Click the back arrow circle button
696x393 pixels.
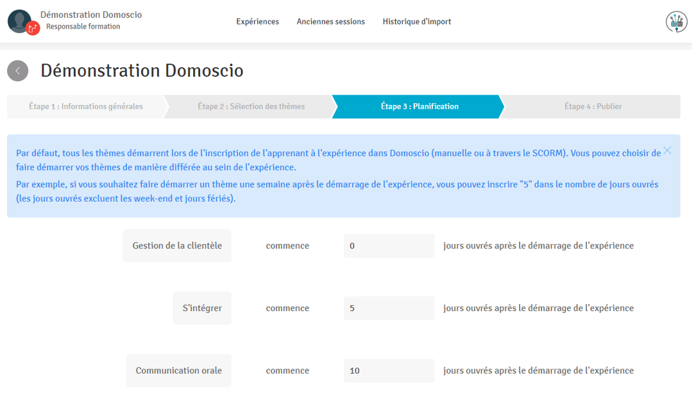[18, 71]
